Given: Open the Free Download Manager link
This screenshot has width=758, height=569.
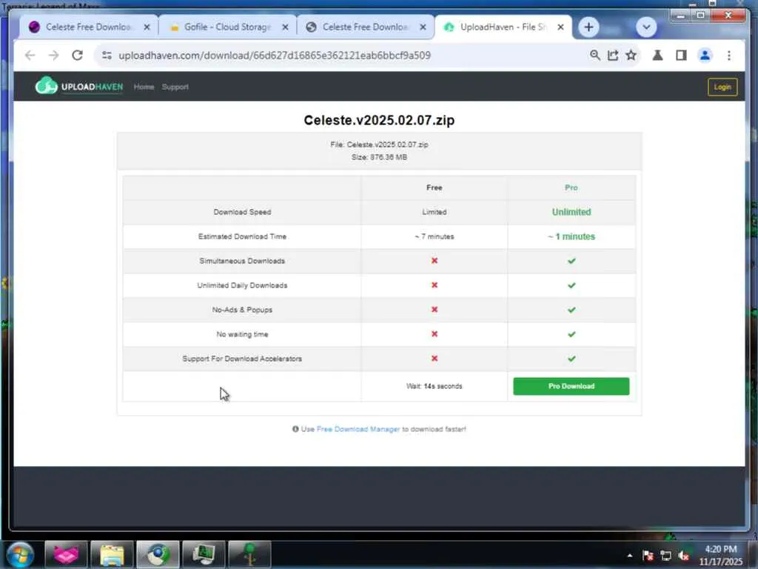Looking at the screenshot, I should click(x=358, y=429).
